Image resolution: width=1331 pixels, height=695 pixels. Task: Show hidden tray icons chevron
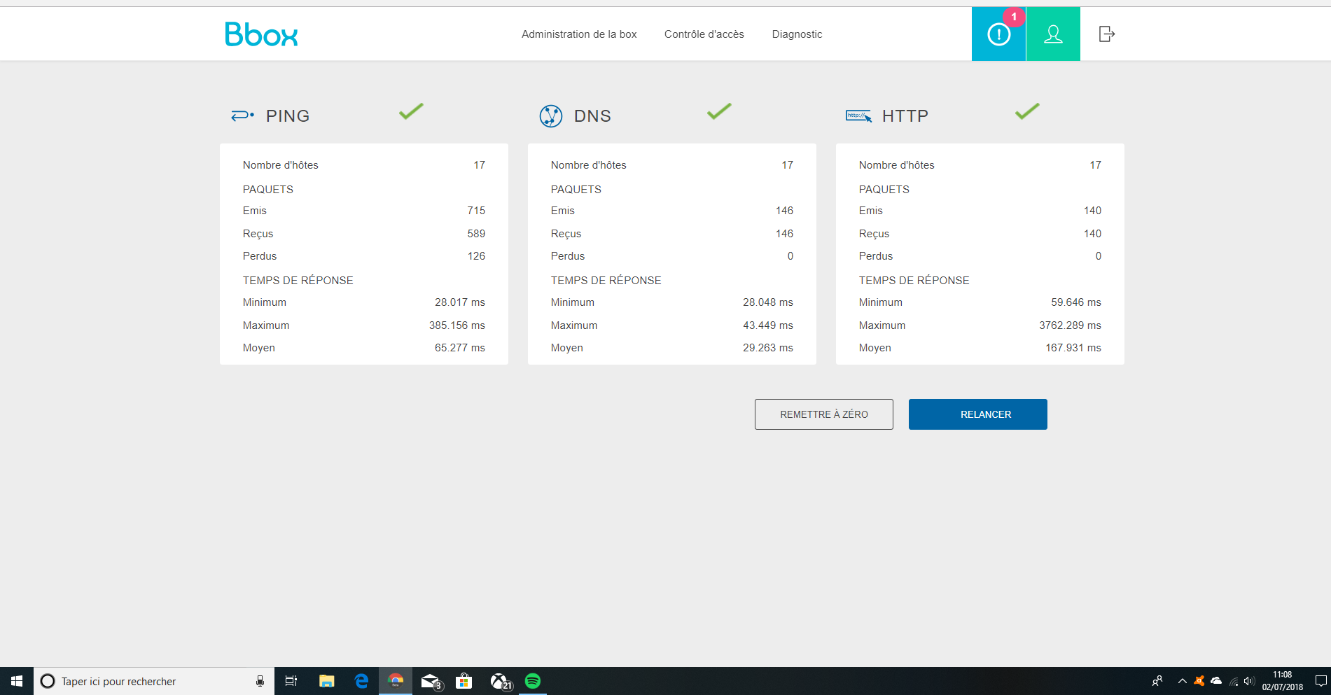tap(1182, 681)
